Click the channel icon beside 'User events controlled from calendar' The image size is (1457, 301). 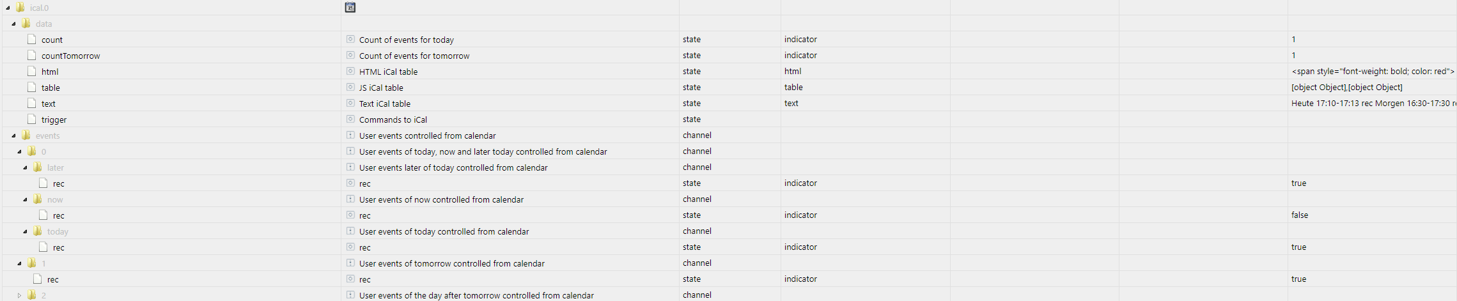pyautogui.click(x=350, y=135)
